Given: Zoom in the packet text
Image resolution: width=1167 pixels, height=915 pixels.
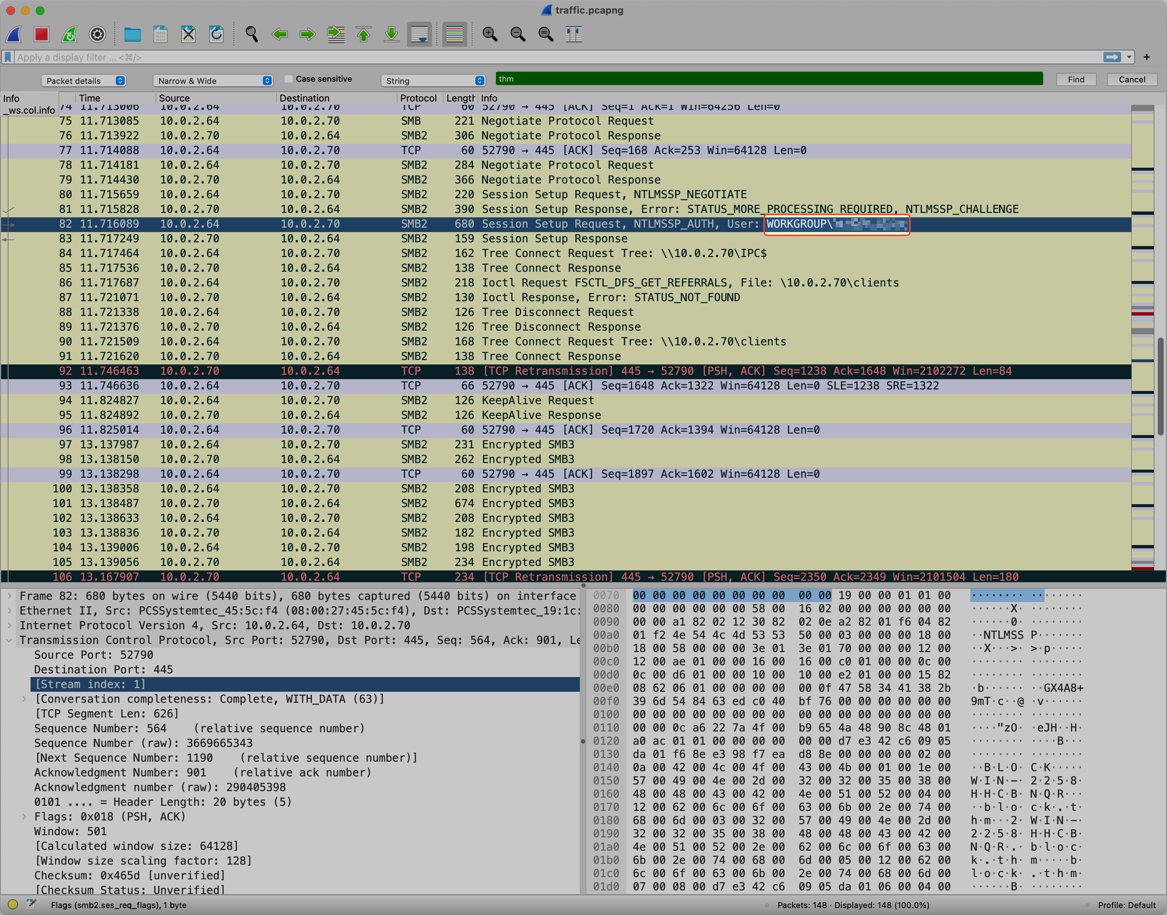Looking at the screenshot, I should pyautogui.click(x=490, y=34).
